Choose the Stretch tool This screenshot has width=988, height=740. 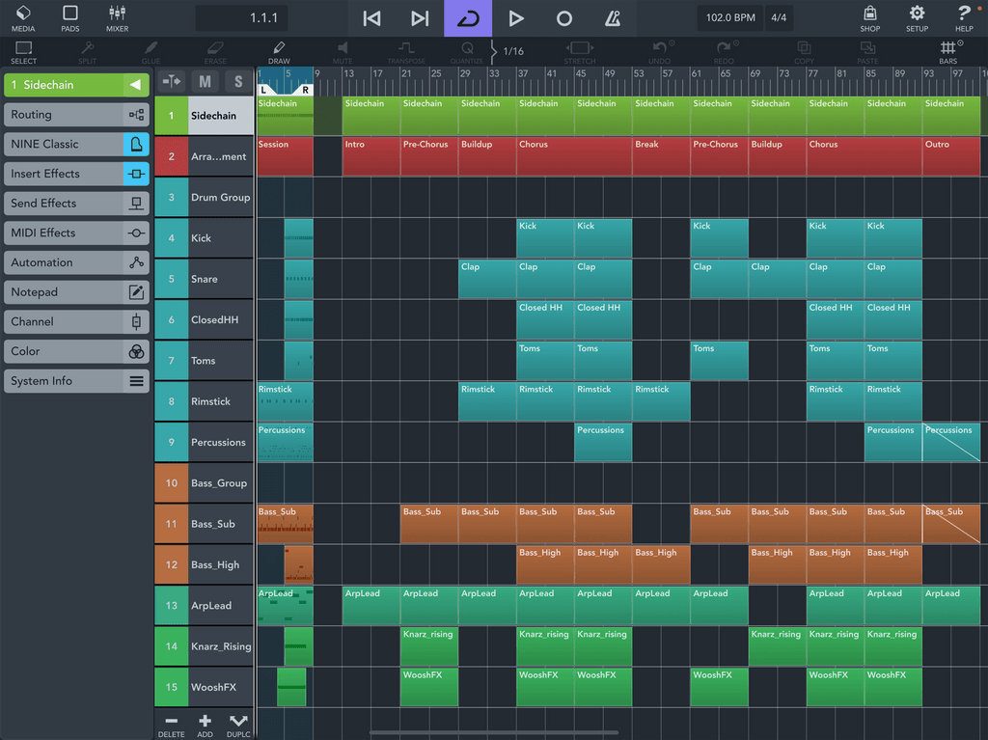580,52
